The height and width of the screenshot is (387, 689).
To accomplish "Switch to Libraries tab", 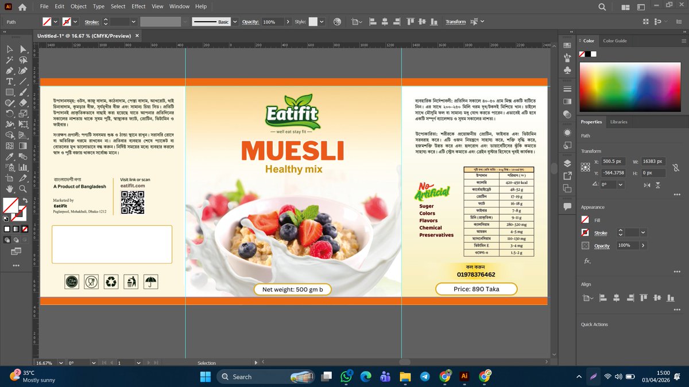I will (619, 122).
